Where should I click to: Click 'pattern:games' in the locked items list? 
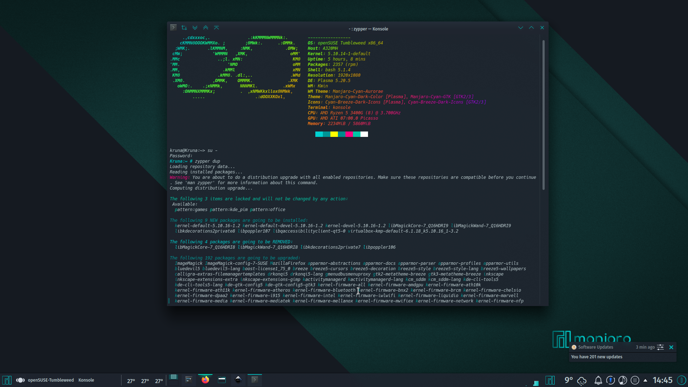[191, 210]
